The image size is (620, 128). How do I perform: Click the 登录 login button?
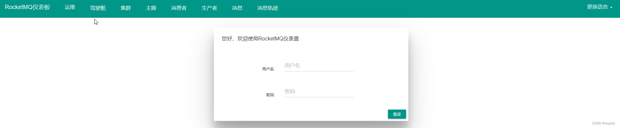[397, 114]
